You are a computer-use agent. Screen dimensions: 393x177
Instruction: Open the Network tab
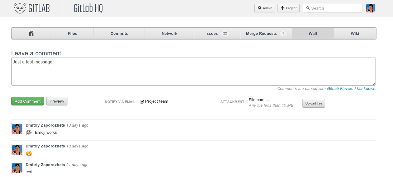coord(169,33)
